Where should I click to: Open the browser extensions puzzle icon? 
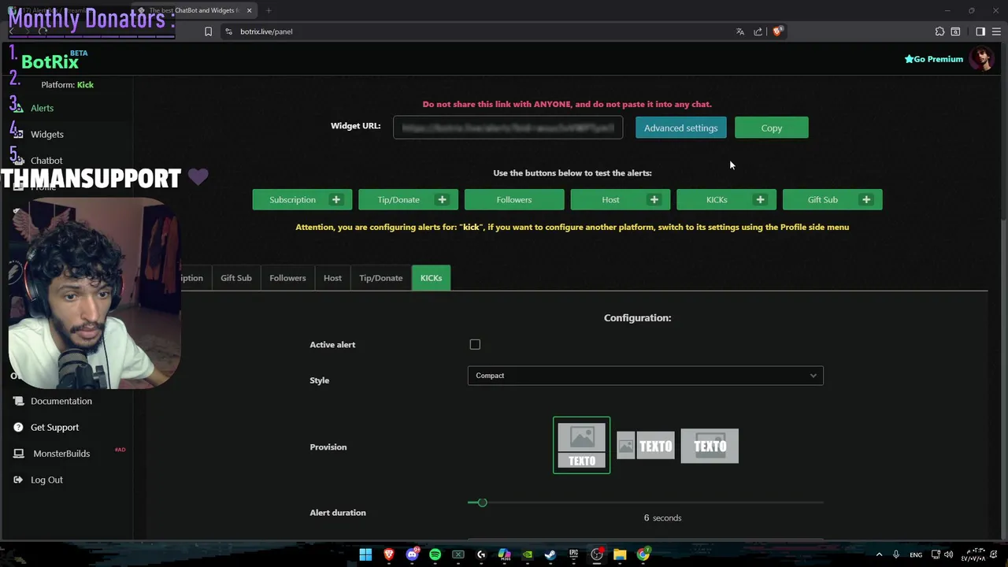pyautogui.click(x=939, y=31)
